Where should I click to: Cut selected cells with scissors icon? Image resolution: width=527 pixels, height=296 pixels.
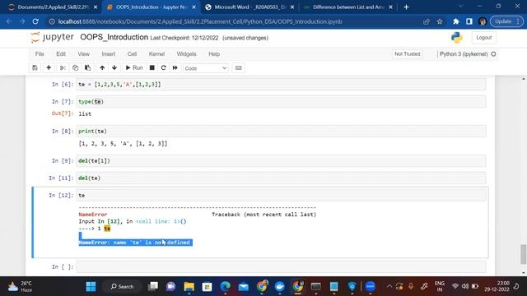63,67
